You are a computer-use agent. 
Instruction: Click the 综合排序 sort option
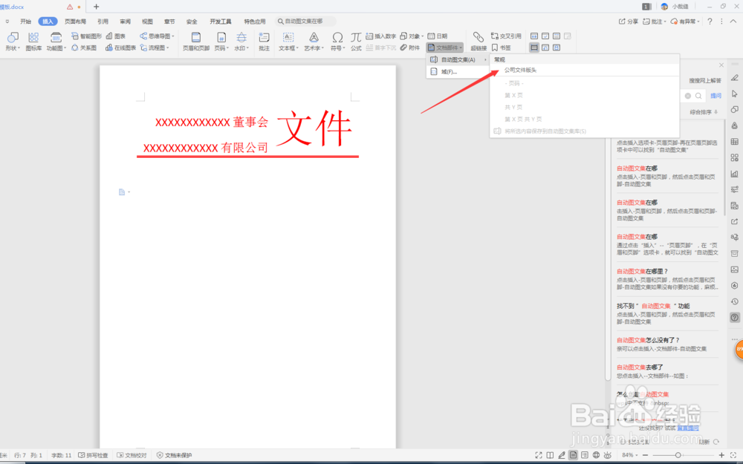(x=704, y=112)
